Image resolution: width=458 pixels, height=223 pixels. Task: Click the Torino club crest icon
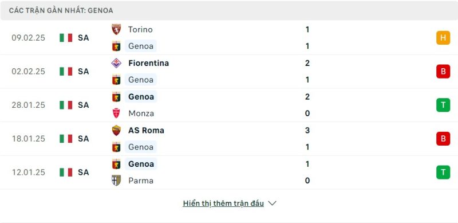click(x=116, y=29)
